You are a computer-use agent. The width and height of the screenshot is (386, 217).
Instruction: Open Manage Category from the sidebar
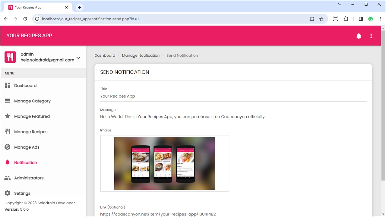point(43,101)
